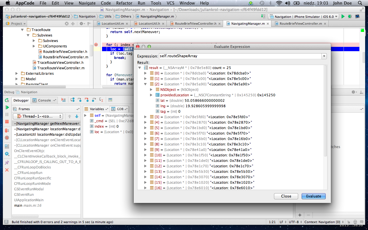Select the main main.m:16 stack frame

click(28, 206)
